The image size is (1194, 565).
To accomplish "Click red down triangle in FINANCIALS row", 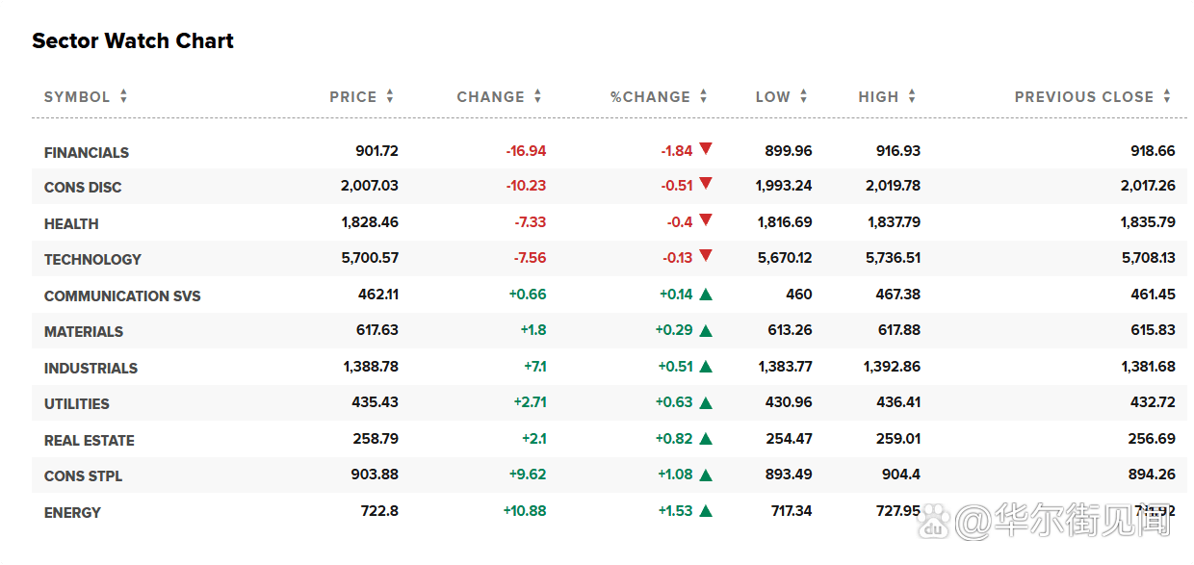I will click(706, 149).
